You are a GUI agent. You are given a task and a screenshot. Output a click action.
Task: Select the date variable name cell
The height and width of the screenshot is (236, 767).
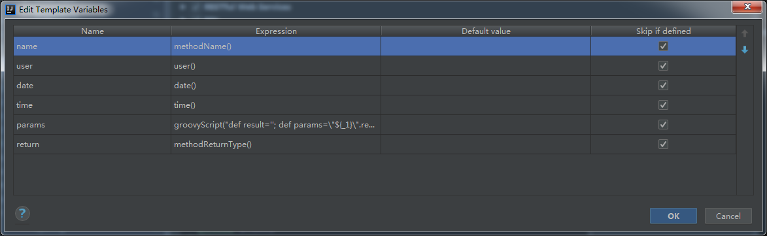(x=92, y=86)
